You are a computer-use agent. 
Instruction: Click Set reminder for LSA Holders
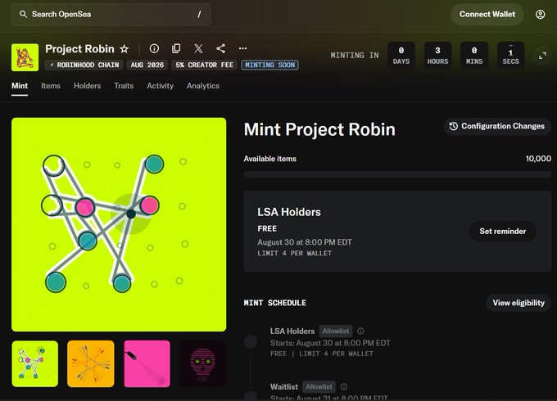tap(503, 232)
